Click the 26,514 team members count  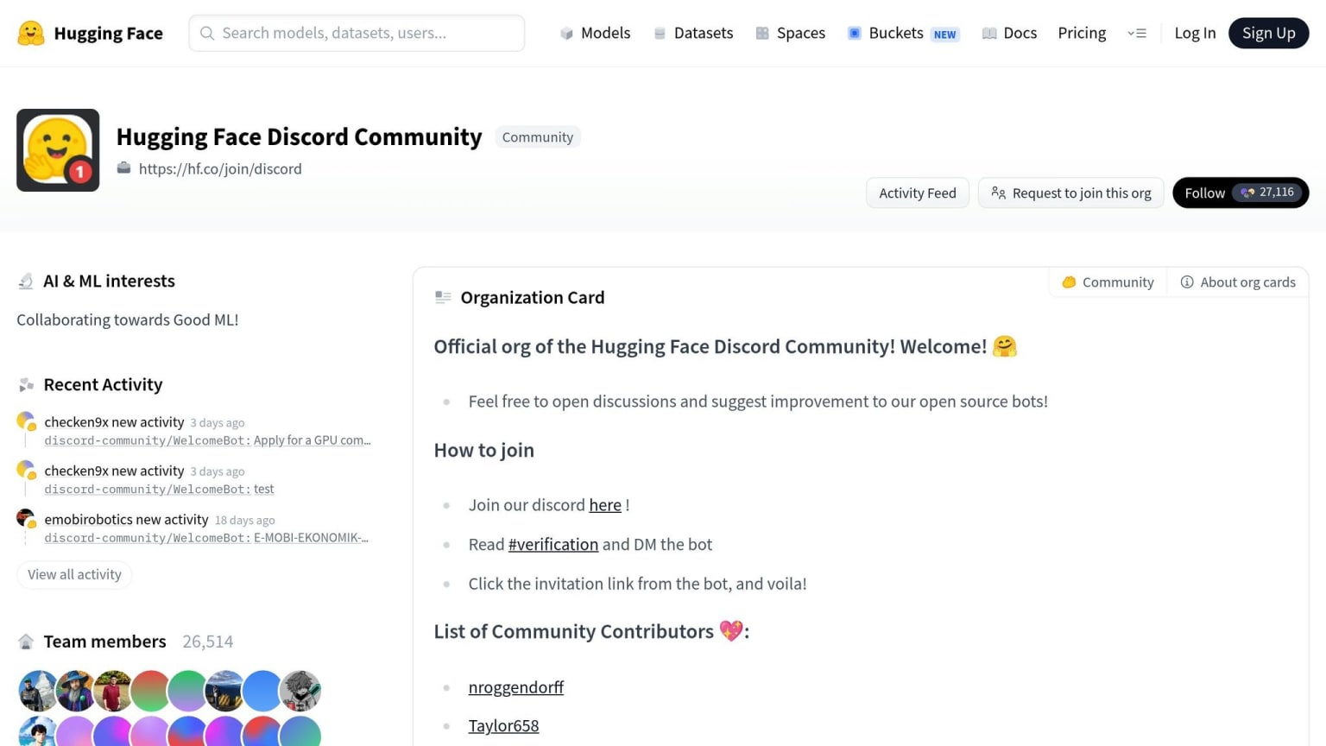tap(208, 642)
